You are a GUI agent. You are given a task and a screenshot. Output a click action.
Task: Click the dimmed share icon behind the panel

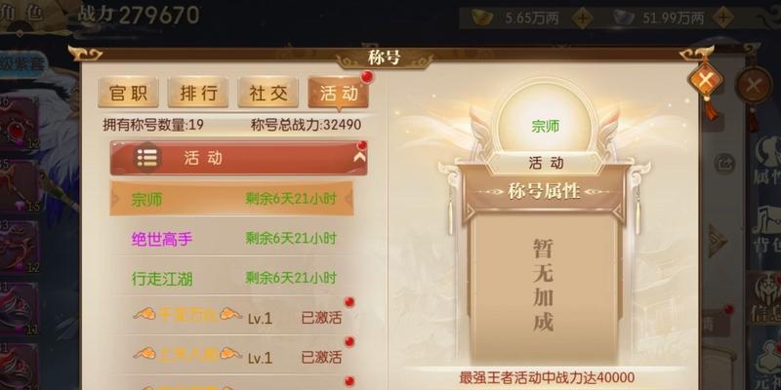(x=722, y=162)
